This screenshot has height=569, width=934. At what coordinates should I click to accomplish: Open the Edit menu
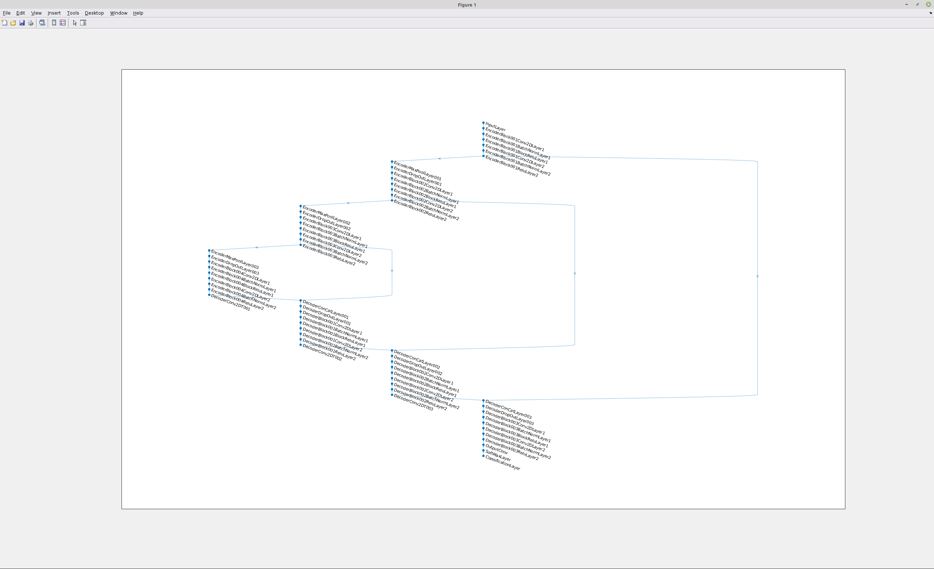[21, 13]
